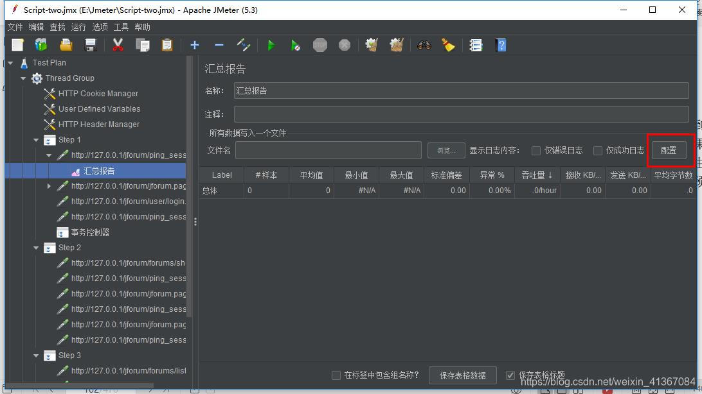Click the Clear broom-and-gear icon
702x394 pixels.
tap(372, 45)
